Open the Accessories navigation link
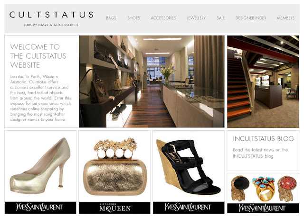 [163, 18]
